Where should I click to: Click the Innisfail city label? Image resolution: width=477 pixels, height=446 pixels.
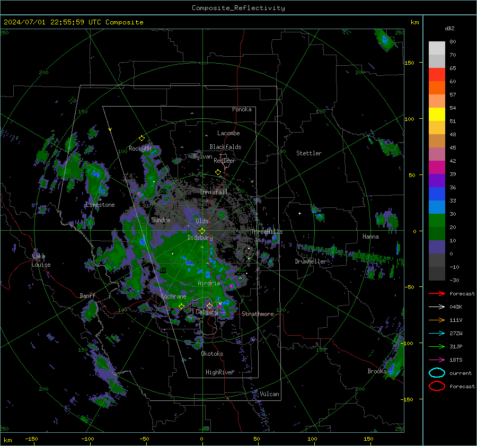(x=214, y=192)
